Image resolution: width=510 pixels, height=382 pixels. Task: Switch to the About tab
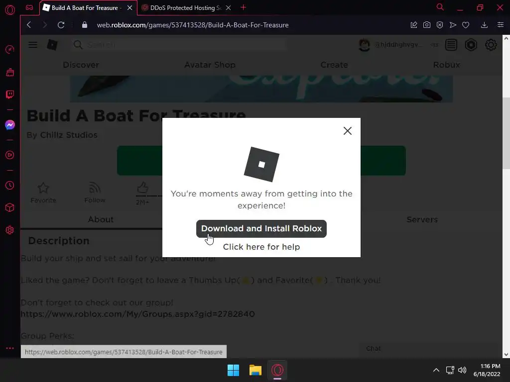tap(101, 219)
